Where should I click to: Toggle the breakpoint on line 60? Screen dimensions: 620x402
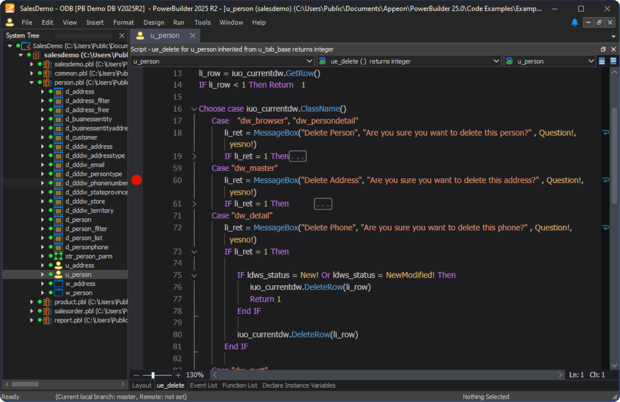137,180
